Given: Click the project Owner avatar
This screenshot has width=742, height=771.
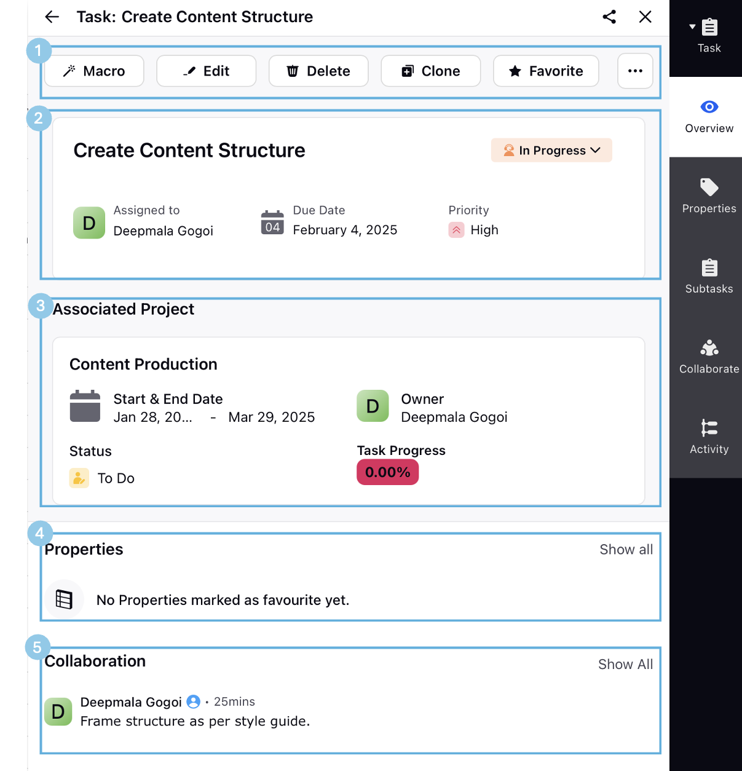Looking at the screenshot, I should pyautogui.click(x=373, y=406).
